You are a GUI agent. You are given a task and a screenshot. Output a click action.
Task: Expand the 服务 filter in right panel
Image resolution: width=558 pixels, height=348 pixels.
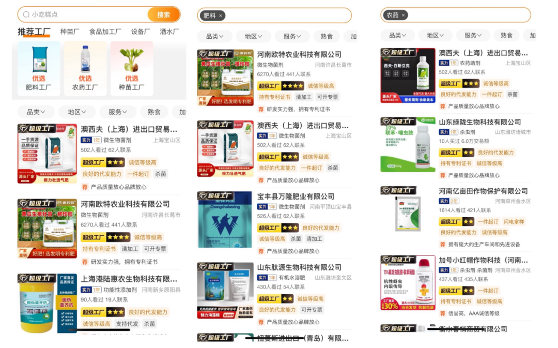click(473, 35)
